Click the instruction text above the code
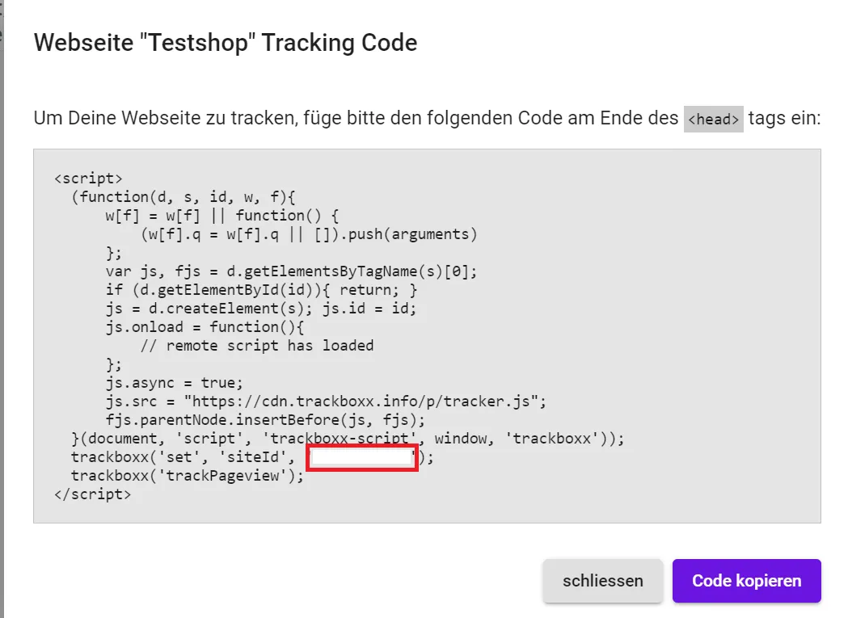 (x=356, y=119)
